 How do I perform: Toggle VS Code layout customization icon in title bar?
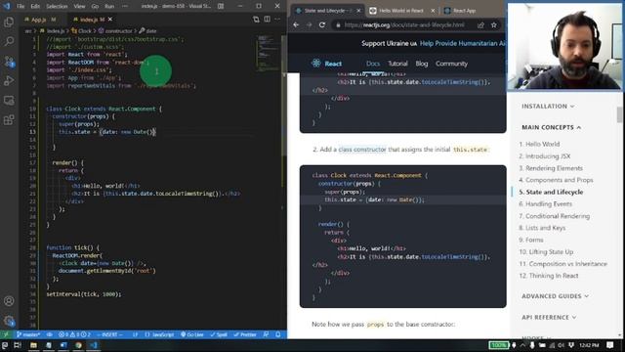[221, 6]
